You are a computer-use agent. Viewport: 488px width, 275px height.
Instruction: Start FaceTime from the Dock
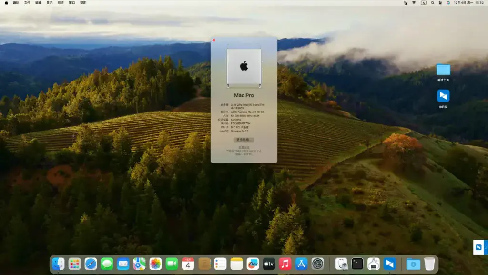click(172, 264)
